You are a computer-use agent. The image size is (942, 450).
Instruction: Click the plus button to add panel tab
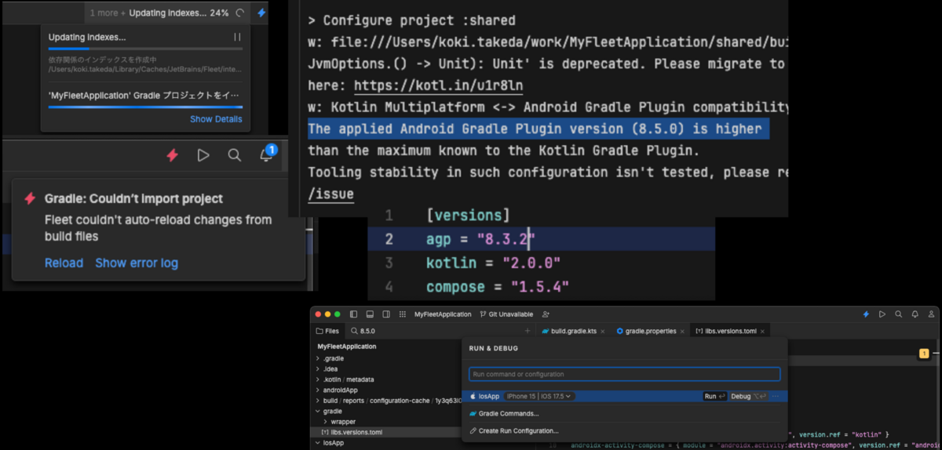pyautogui.click(x=527, y=332)
